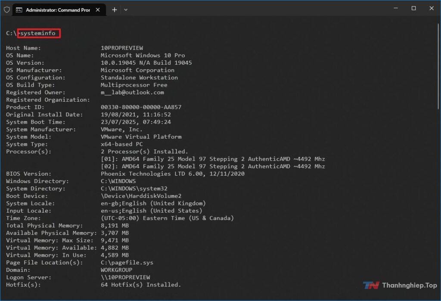Click OS version 10.0.19045 N/A Build 19045

coord(146,63)
